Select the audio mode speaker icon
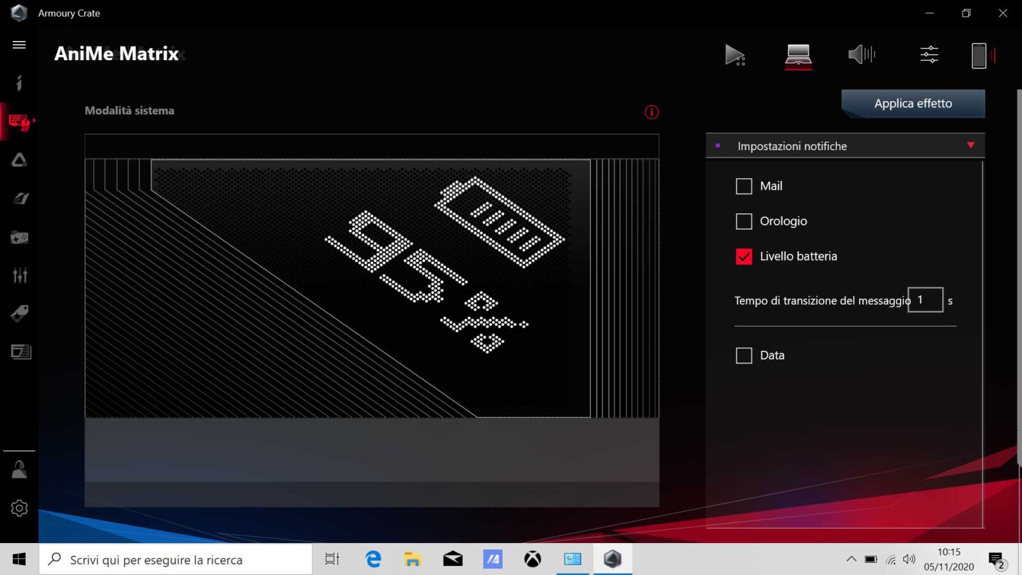The image size is (1022, 575). tap(861, 54)
